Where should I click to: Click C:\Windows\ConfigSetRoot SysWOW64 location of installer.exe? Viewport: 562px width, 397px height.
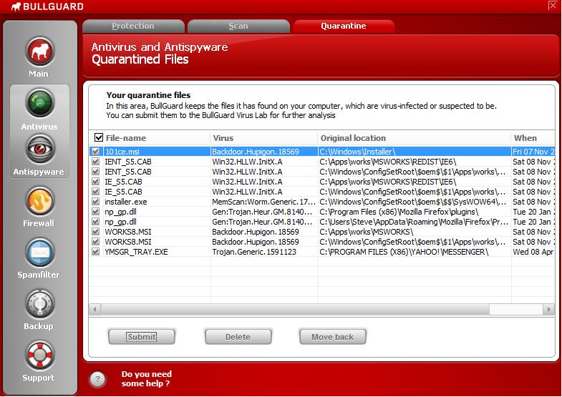(413, 202)
